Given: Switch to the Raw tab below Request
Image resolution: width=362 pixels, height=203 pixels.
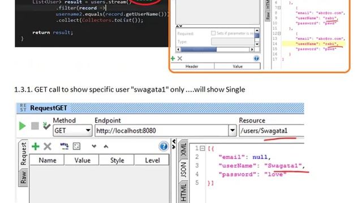Looking at the screenshot, I should (23, 178).
